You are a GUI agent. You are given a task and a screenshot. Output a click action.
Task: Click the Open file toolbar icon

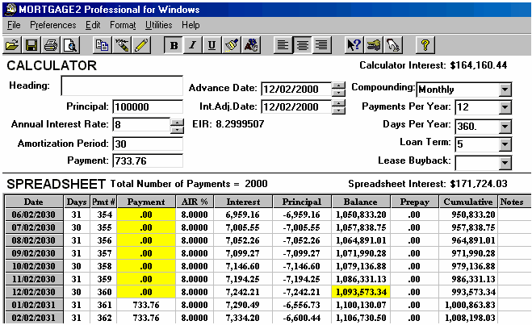pyautogui.click(x=12, y=44)
